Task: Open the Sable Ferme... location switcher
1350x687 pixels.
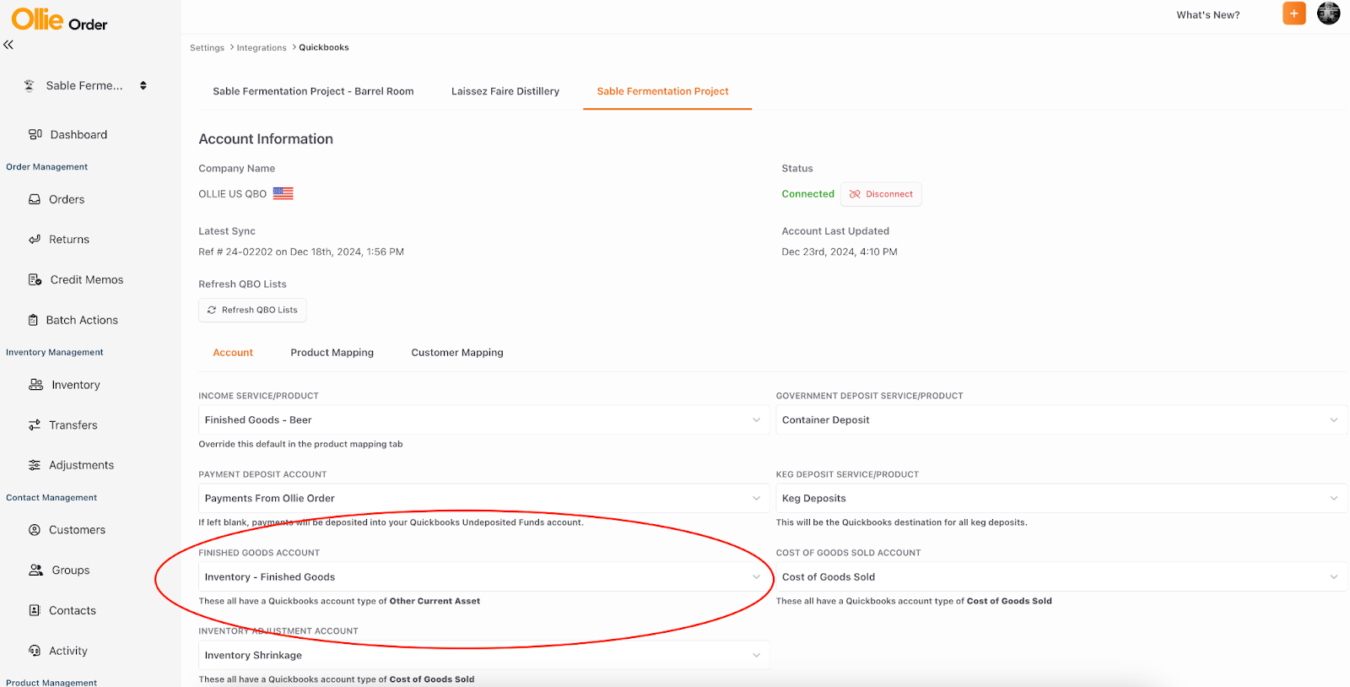Action: 84,85
